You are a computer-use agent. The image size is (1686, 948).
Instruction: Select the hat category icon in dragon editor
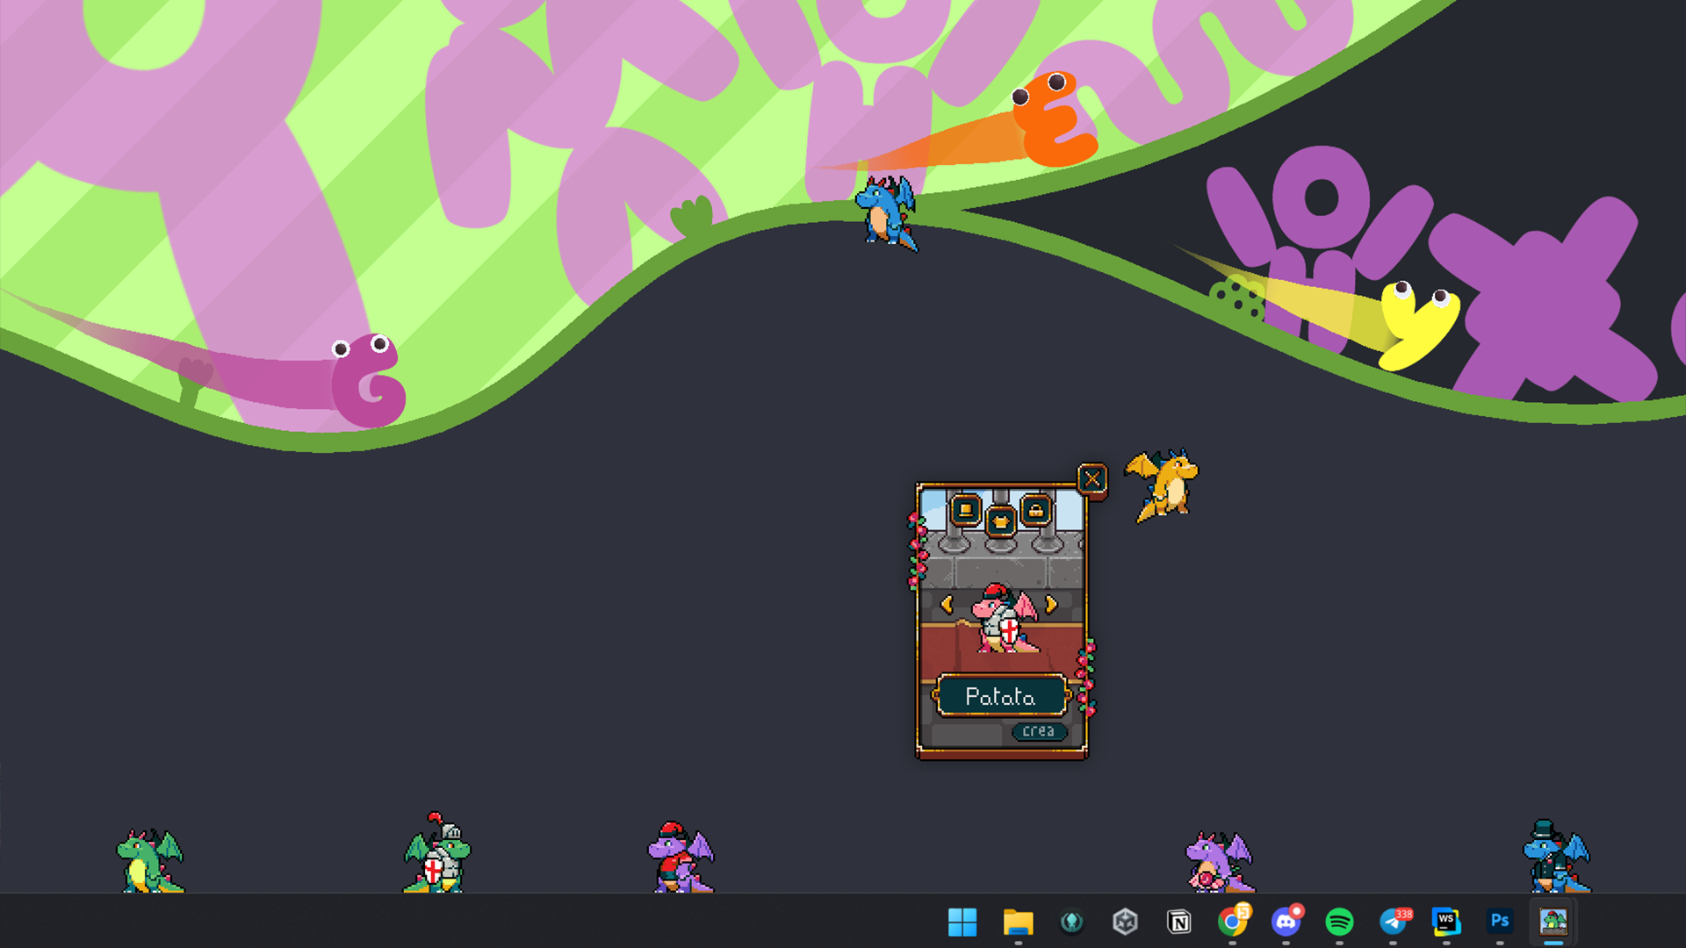[x=966, y=510]
